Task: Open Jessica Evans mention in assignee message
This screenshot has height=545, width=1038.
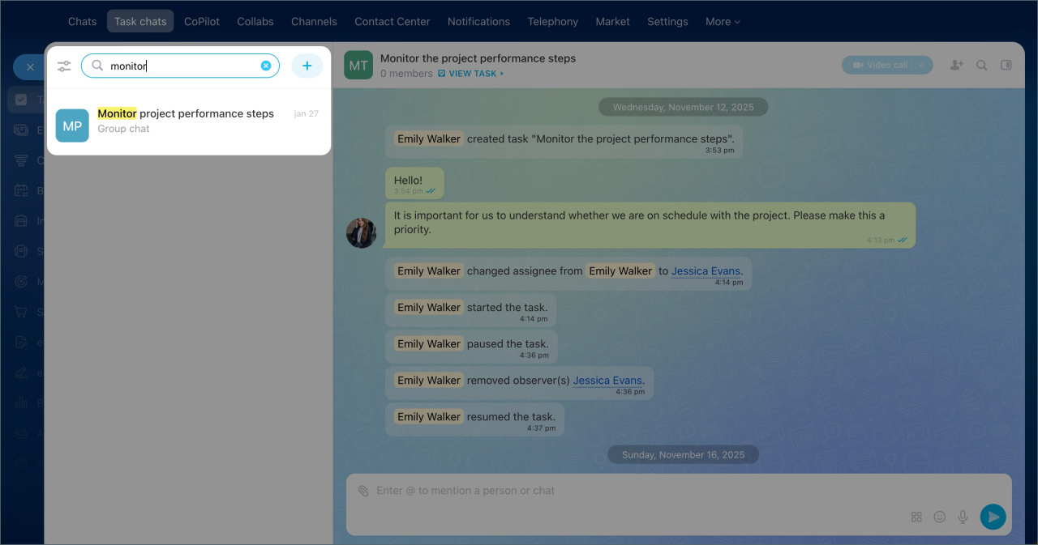Action: tap(706, 271)
